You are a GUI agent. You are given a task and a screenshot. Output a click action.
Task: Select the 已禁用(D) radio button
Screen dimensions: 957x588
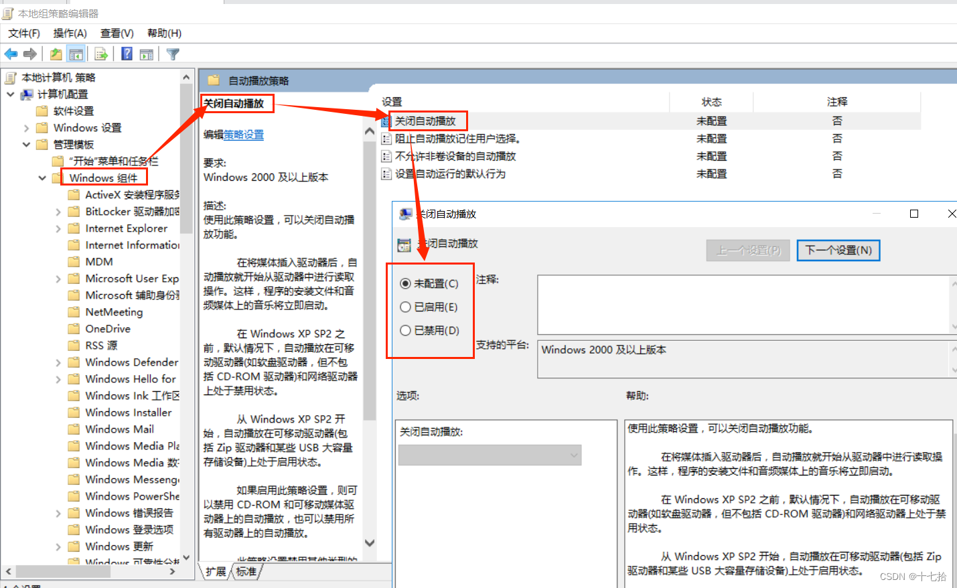pos(405,330)
